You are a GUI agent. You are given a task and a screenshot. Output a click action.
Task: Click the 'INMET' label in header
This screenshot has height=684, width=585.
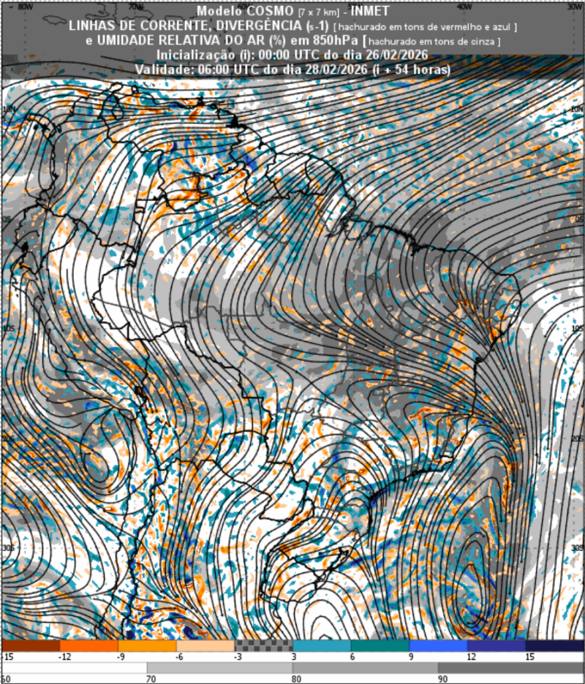(x=369, y=12)
